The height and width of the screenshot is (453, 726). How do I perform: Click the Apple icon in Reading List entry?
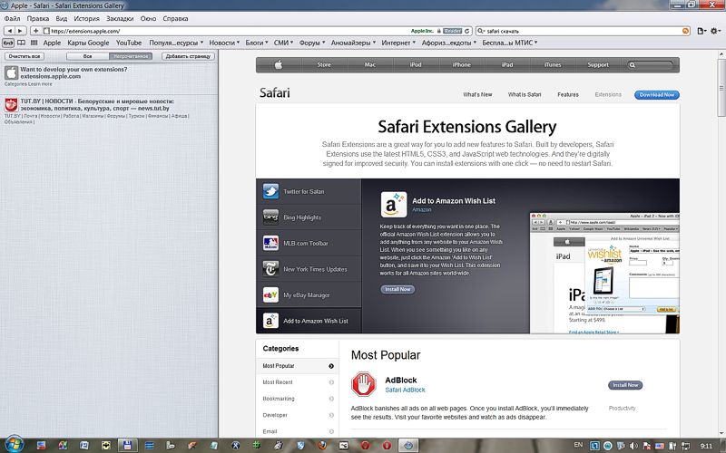coord(12,72)
